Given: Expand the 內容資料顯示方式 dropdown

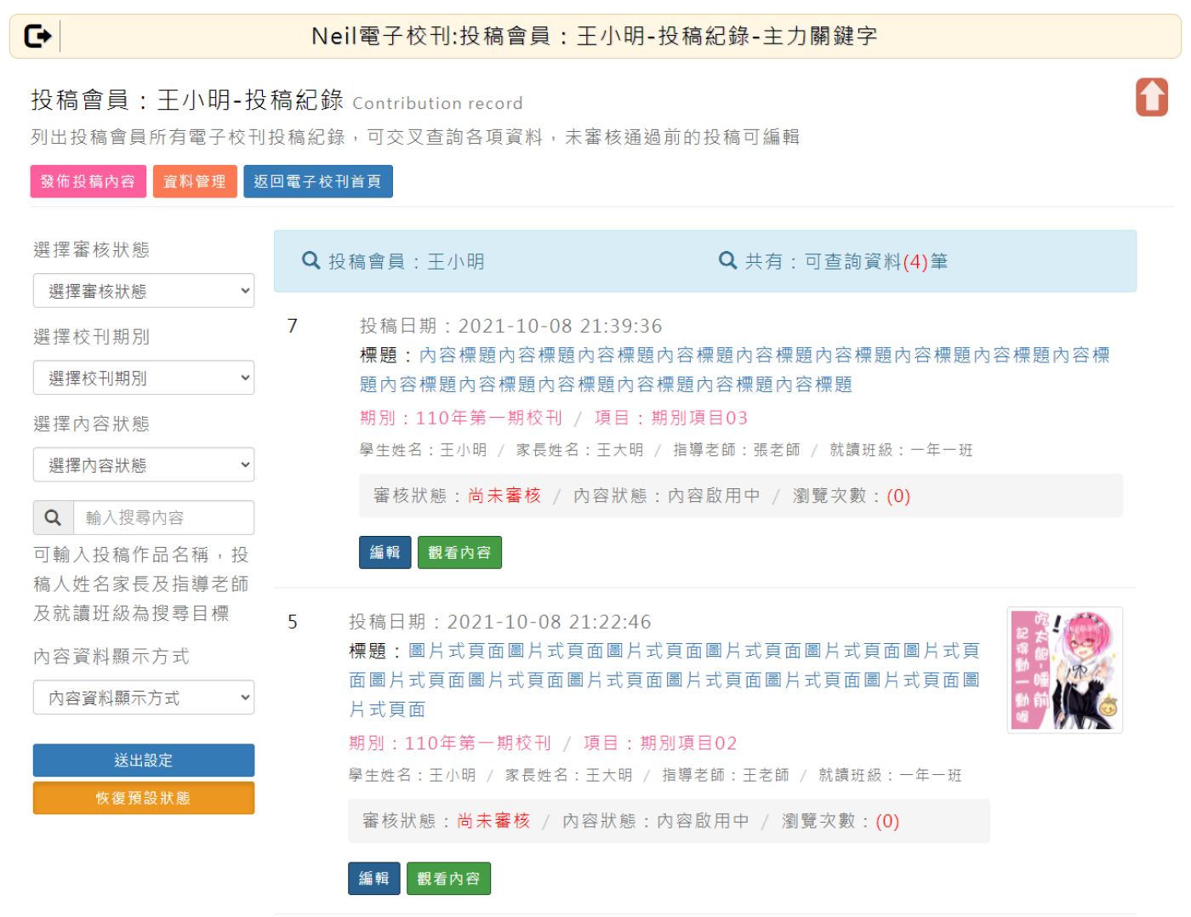Looking at the screenshot, I should (x=144, y=698).
